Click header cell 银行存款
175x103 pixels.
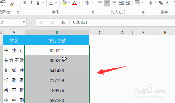[57, 40]
